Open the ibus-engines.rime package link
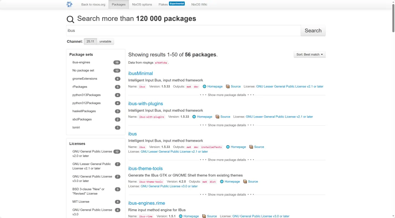The image size is (395, 218). 146,203
